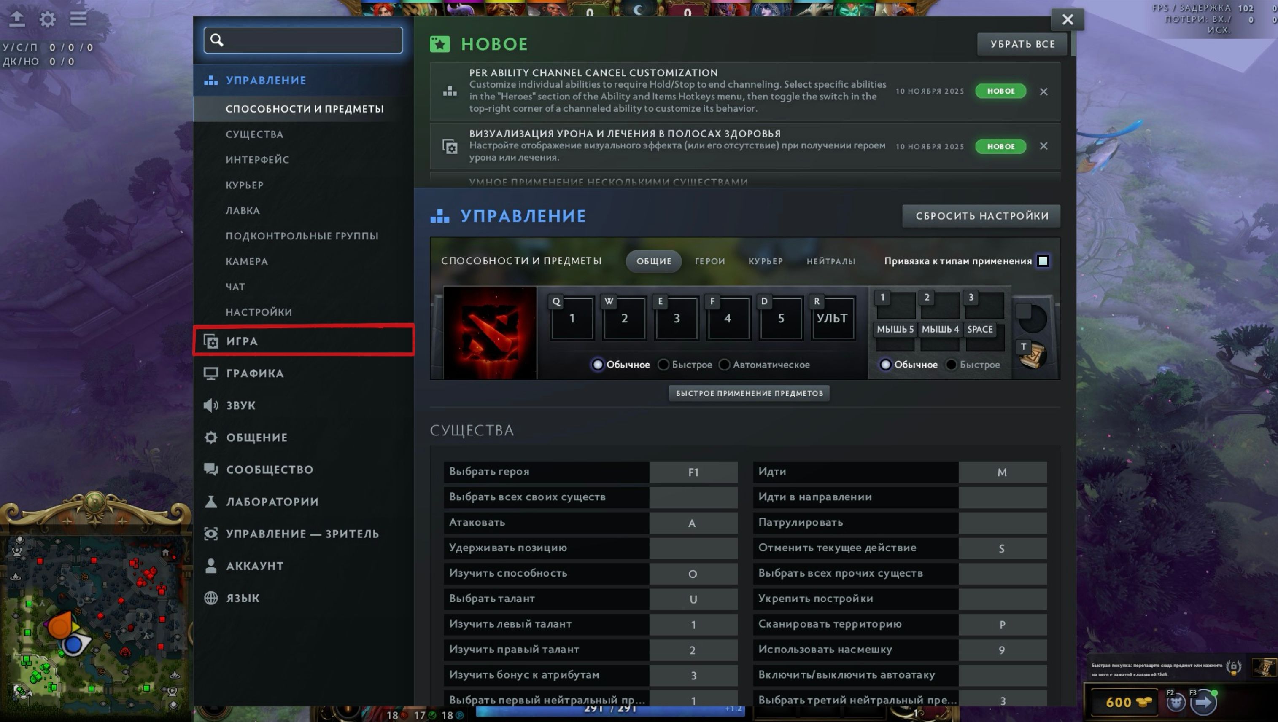Select the Быстрое radio button for abilities
This screenshot has width=1278, height=722.
[663, 365]
